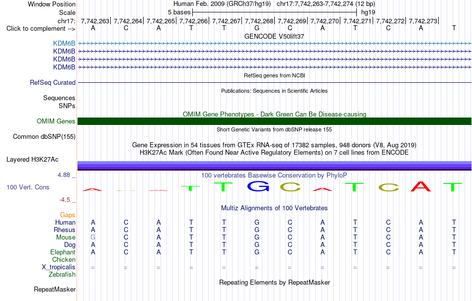Viewport: 472px width, 301px height.
Task: Click the fourth KDM6B transcript label
Action: [x=64, y=67]
